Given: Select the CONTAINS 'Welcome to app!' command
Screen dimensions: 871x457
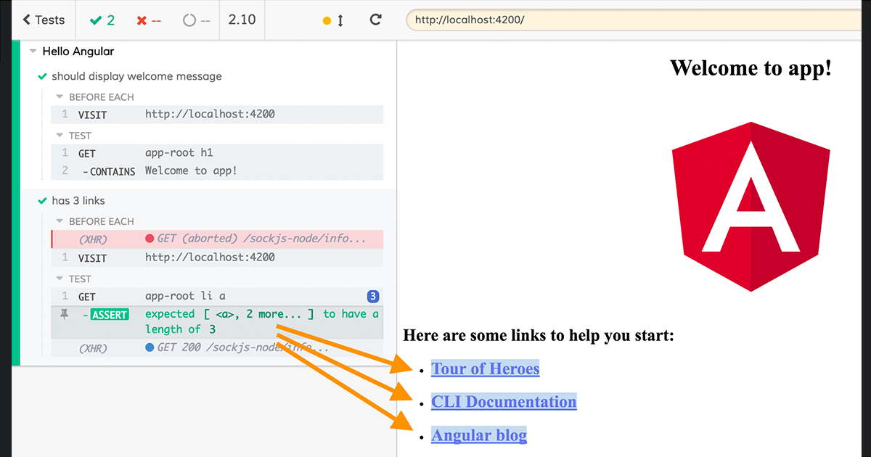Looking at the screenshot, I should [190, 171].
